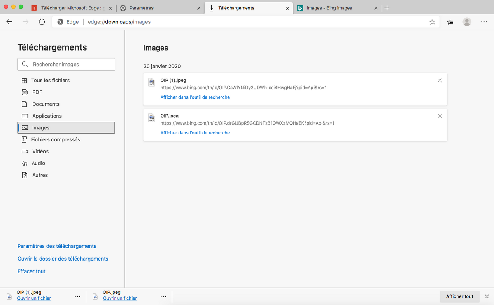
Task: Click the OIP (1).jpeg source URL
Action: [244, 88]
